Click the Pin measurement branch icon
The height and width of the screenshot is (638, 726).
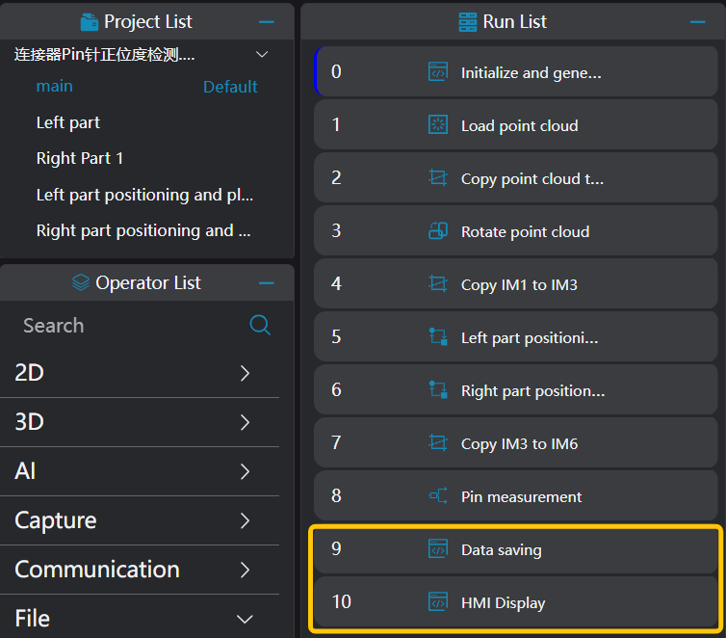[x=438, y=496]
